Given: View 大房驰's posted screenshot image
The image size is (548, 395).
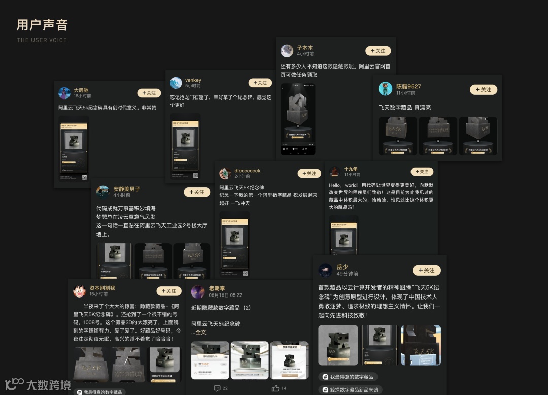Looking at the screenshot, I should [x=74, y=149].
